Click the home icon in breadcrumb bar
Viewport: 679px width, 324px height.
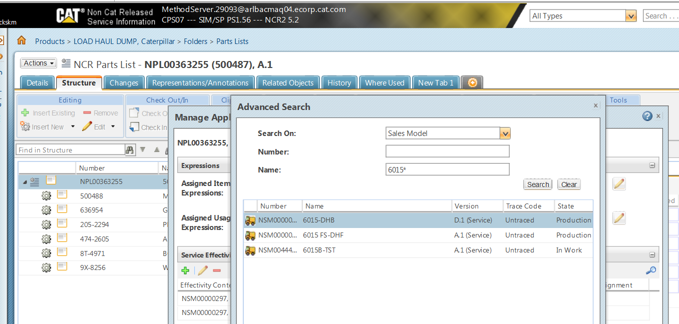pos(22,41)
